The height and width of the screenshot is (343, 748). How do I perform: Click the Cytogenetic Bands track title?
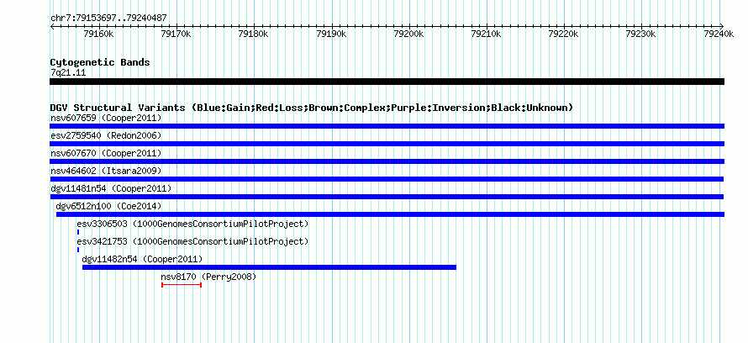(x=100, y=62)
